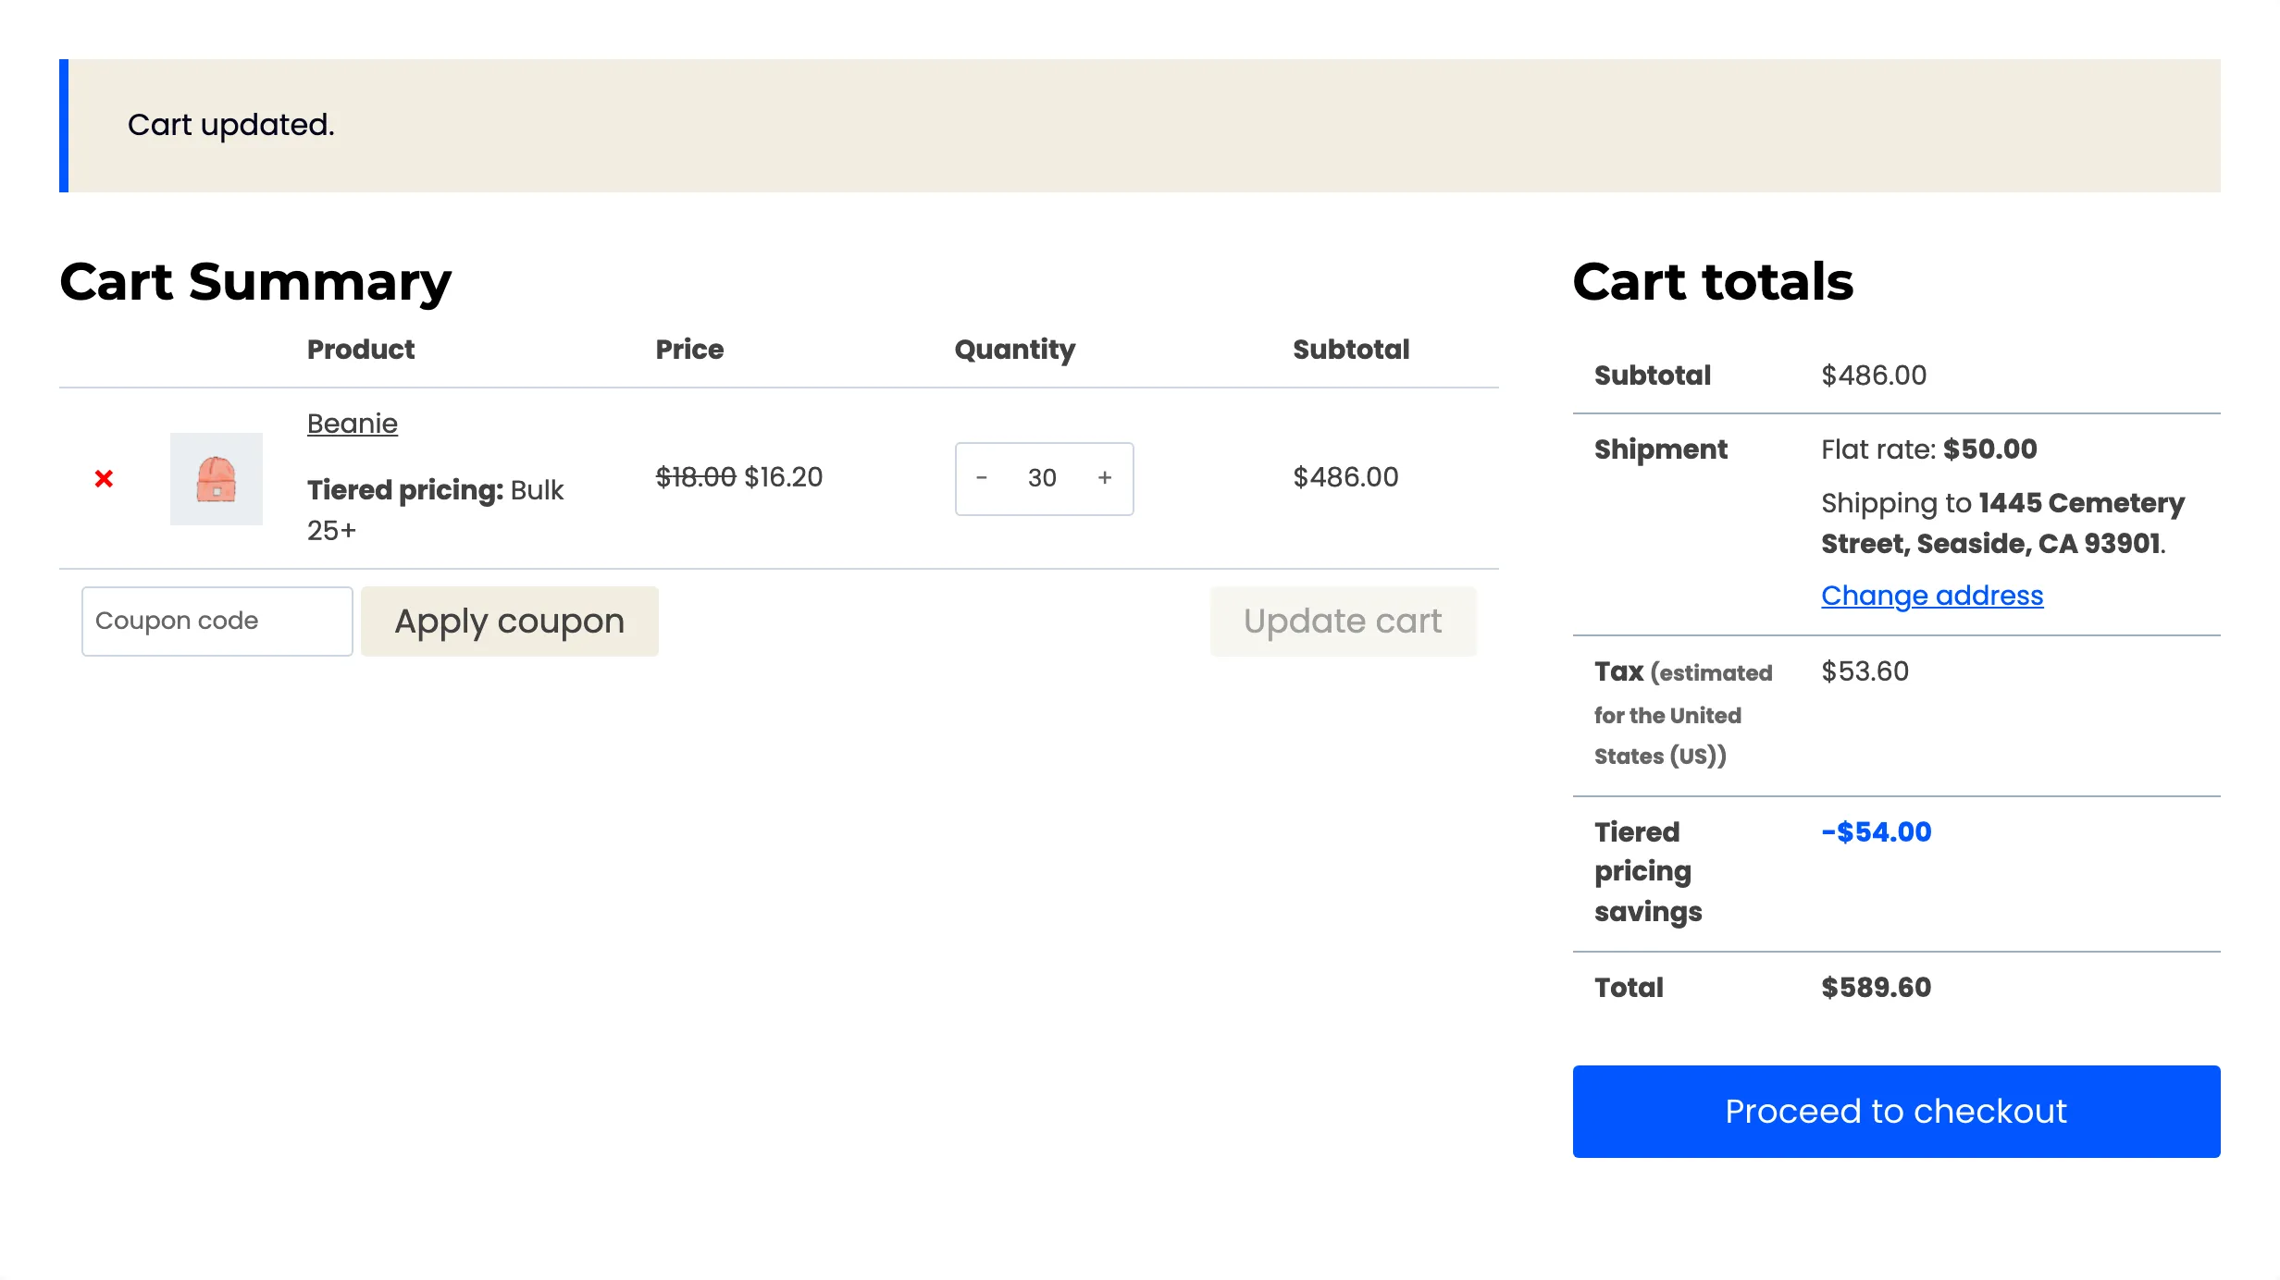This screenshot has width=2280, height=1280.
Task: Click the Flat rate $50.00 shipping text
Action: tap(1929, 449)
